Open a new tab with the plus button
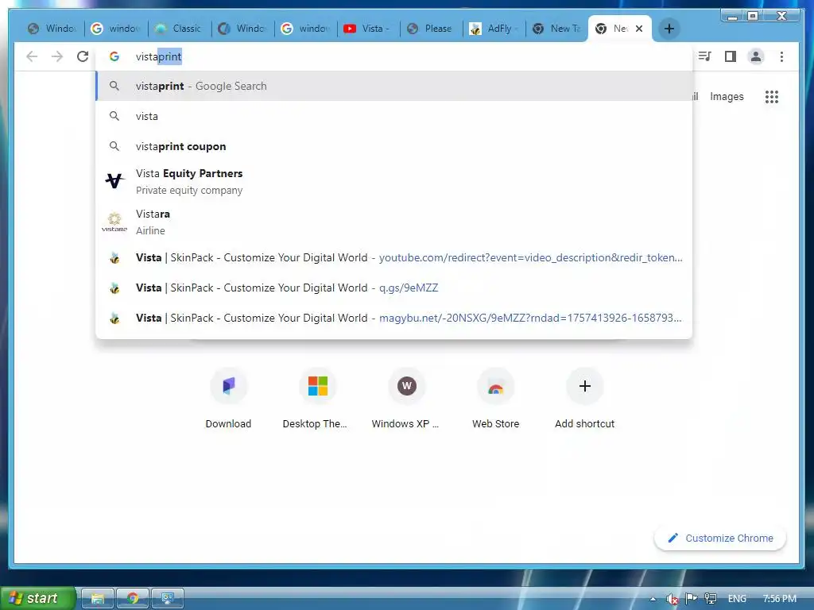814x610 pixels. click(x=669, y=29)
